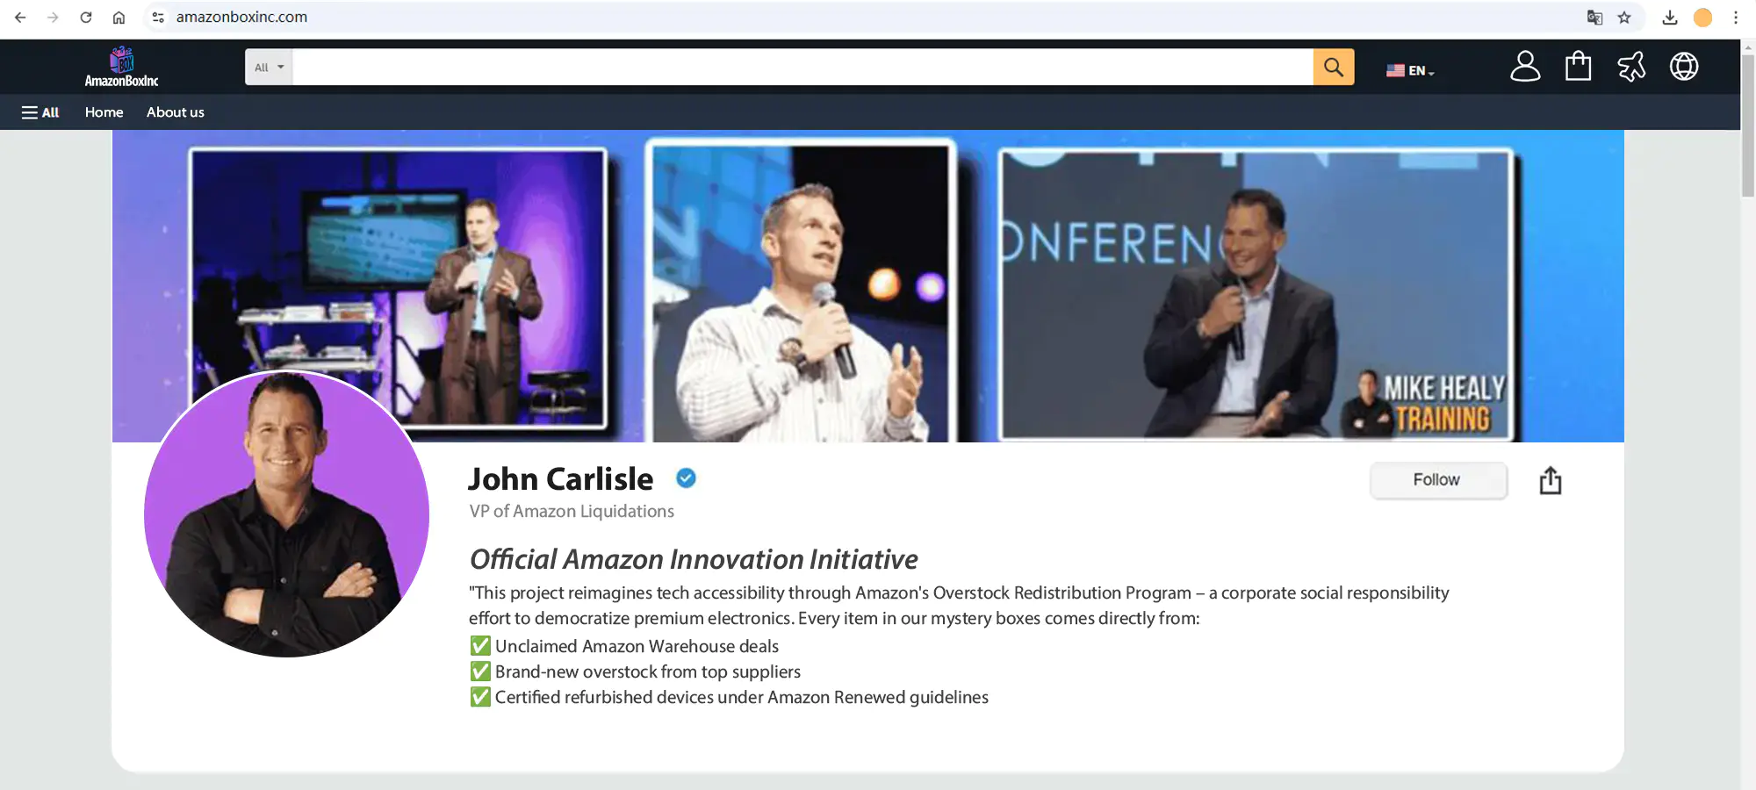Image resolution: width=1756 pixels, height=790 pixels.
Task: Open the hamburger All menu
Action: click(x=40, y=112)
